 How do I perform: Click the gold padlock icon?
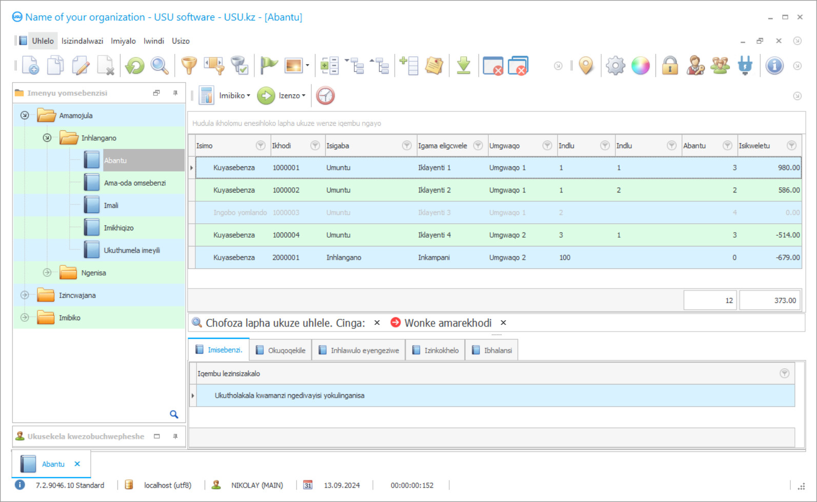pos(670,66)
